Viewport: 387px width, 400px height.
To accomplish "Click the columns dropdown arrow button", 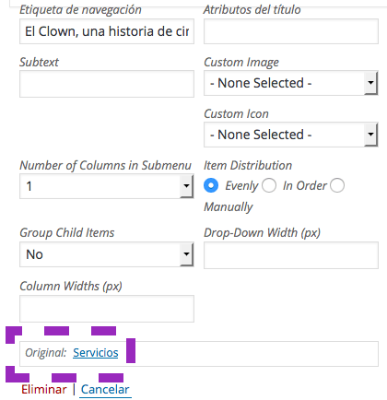I will pos(186,186).
